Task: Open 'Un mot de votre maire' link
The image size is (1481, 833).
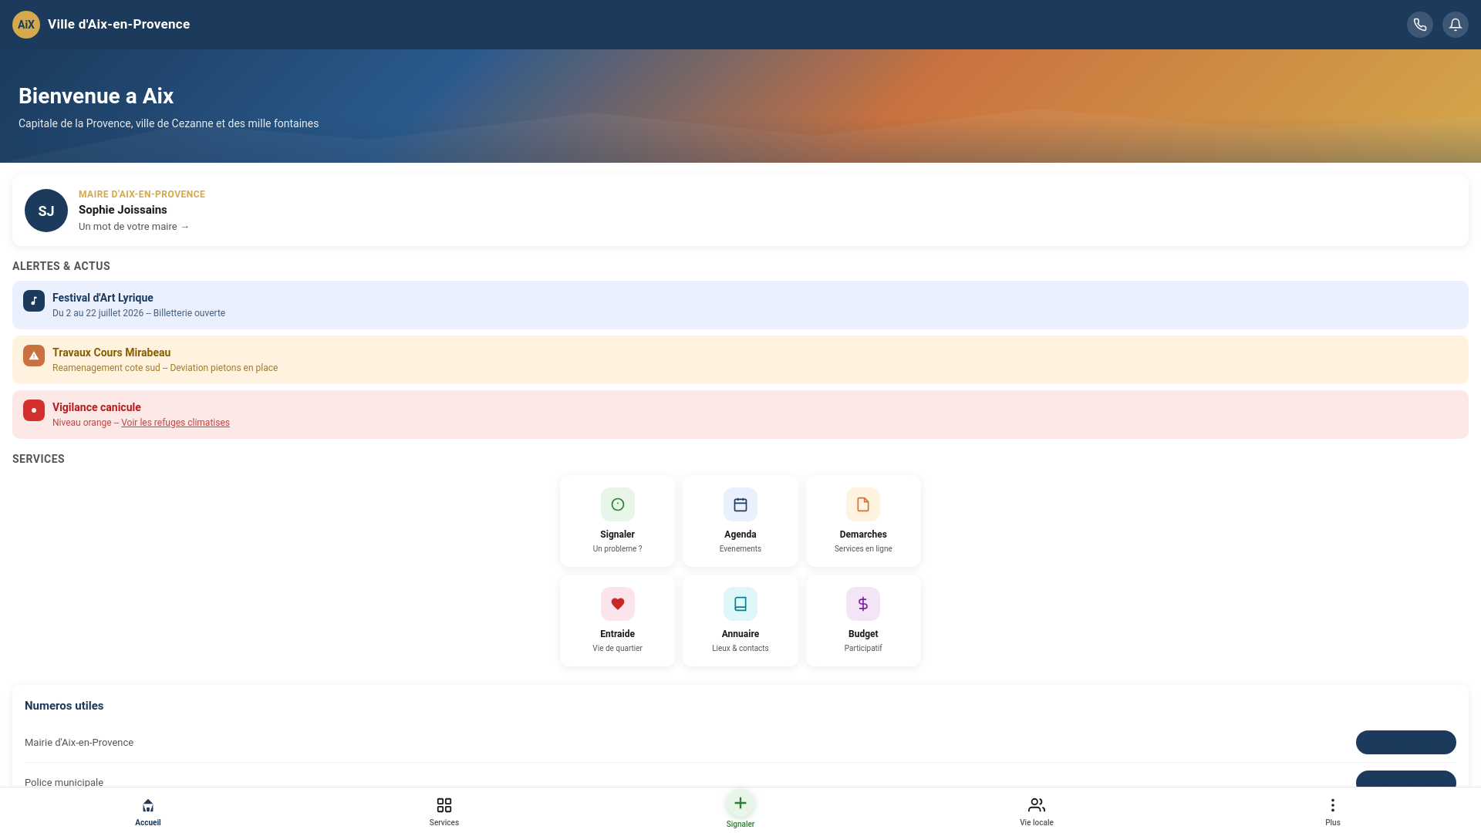Action: (x=133, y=227)
